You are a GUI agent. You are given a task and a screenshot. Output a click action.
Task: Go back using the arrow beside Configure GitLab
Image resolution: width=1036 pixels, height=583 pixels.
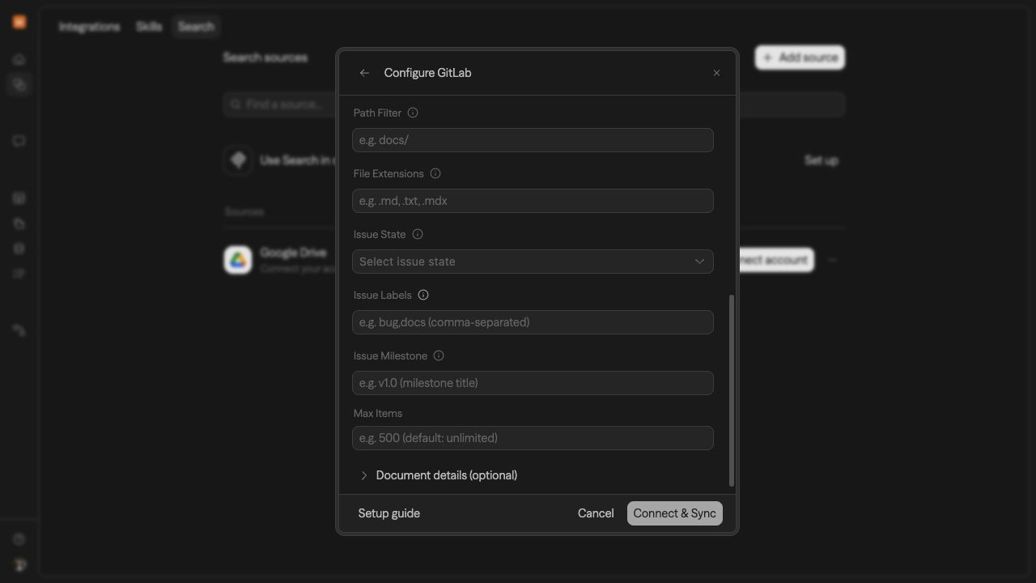tap(364, 73)
